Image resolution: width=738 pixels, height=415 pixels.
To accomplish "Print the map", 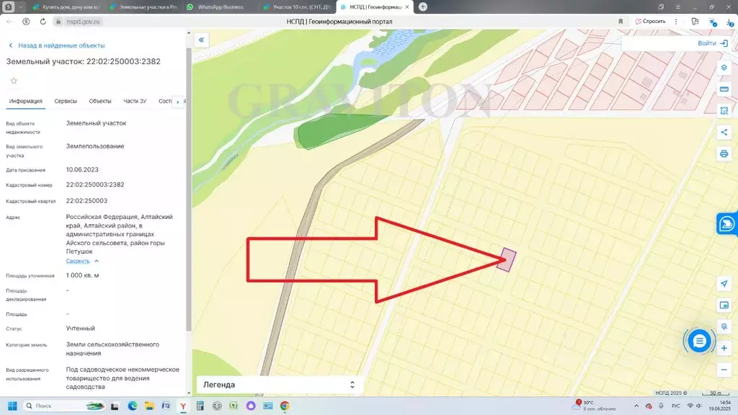I will point(724,154).
